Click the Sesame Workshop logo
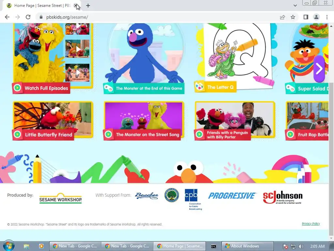 click(60, 198)
